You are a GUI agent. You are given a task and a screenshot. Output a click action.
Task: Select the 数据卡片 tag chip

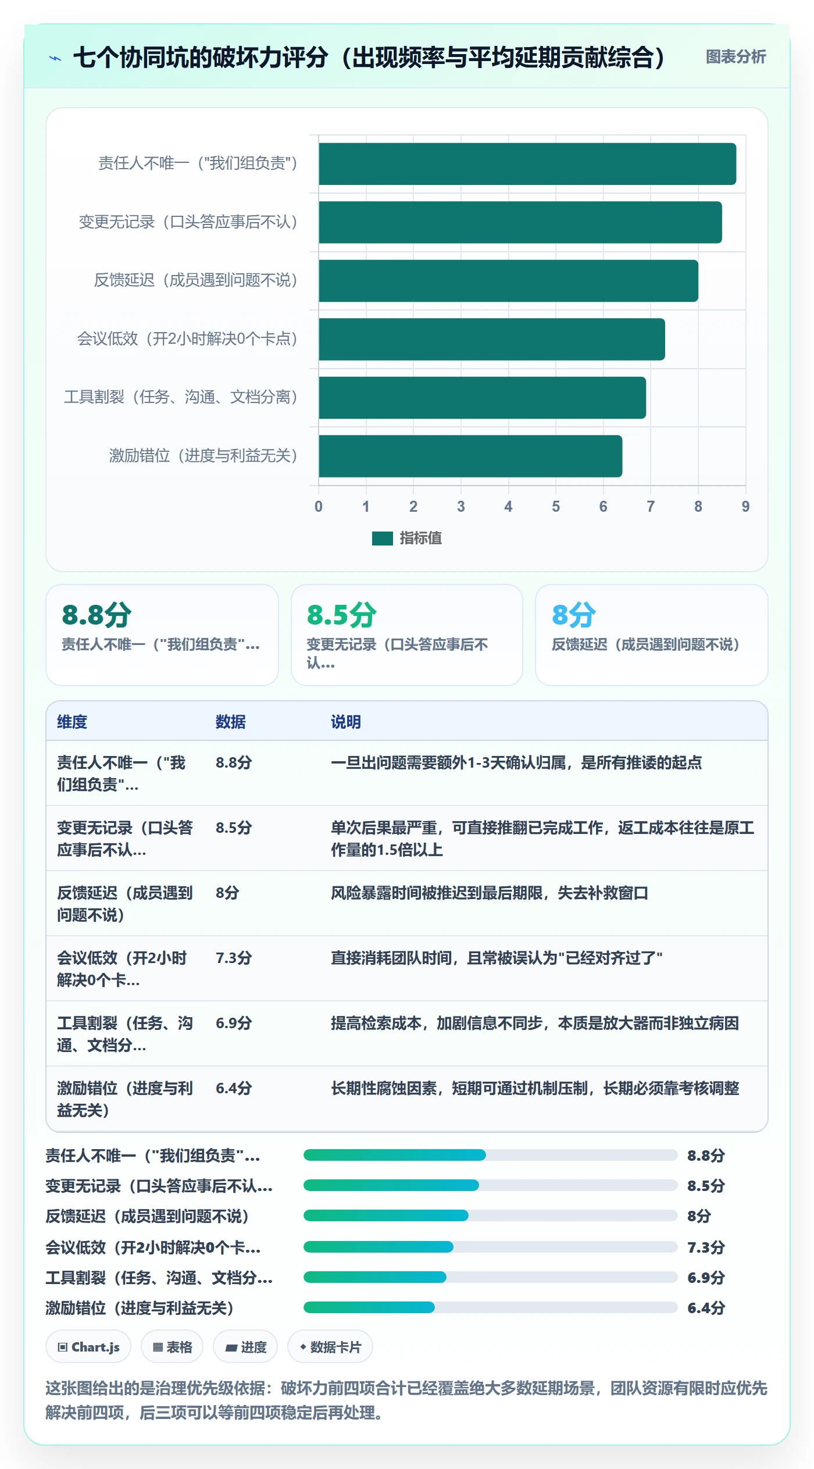tap(330, 1347)
